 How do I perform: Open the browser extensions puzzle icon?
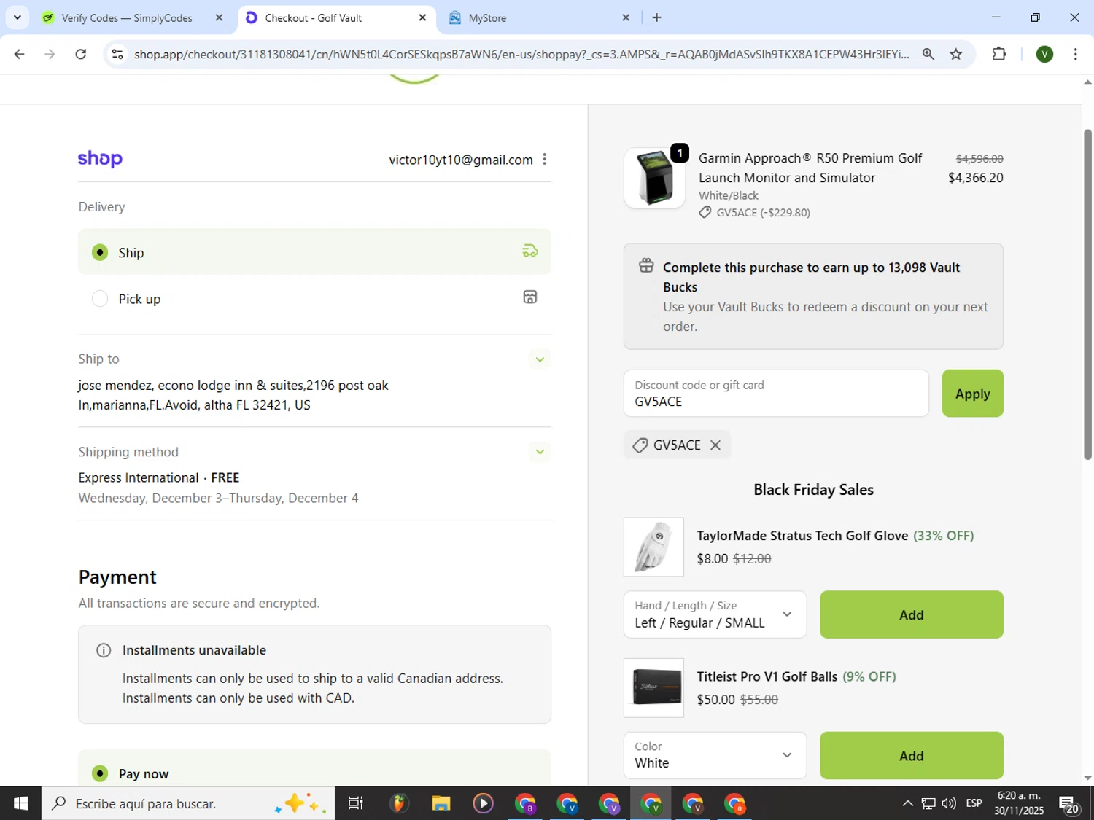(x=999, y=54)
